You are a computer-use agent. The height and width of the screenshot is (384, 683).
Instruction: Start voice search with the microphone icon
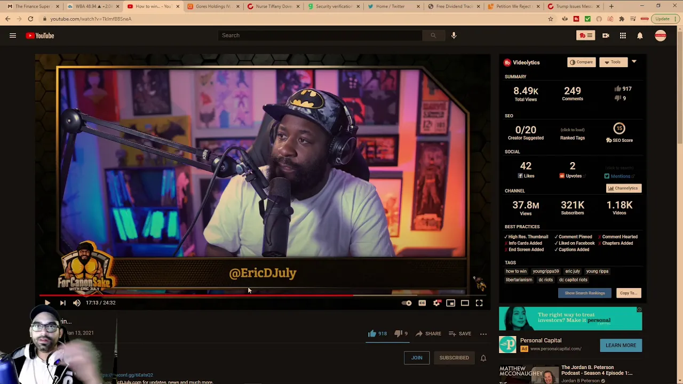click(454, 35)
